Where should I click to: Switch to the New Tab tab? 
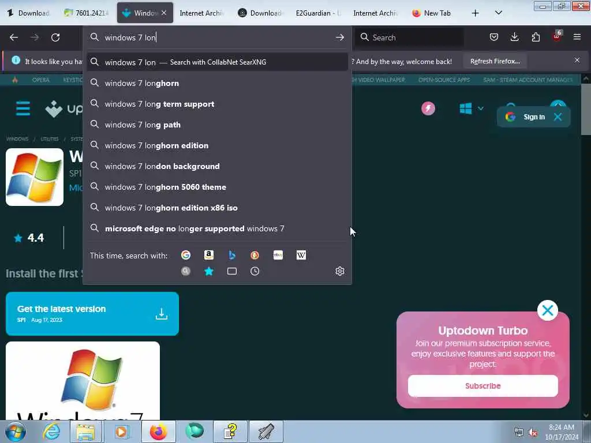pos(432,13)
